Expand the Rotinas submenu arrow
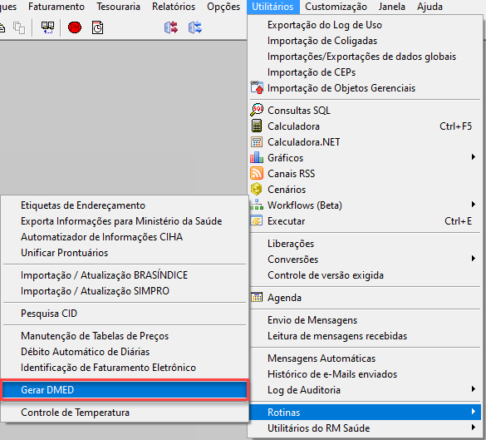This screenshot has height=440, width=486. [x=474, y=412]
